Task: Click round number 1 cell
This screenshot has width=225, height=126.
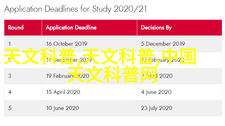Action: (23, 44)
